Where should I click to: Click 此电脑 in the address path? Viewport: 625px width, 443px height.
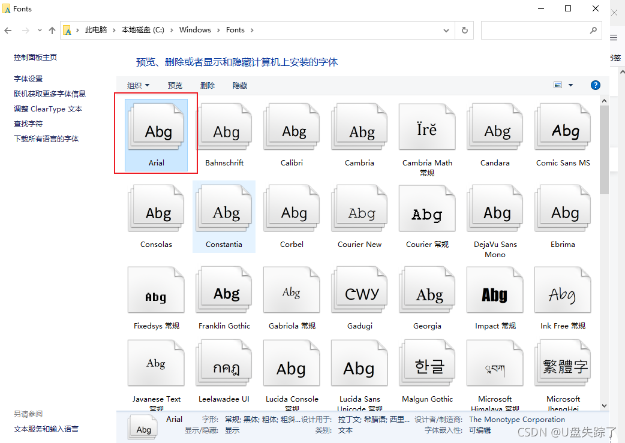pyautogui.click(x=96, y=30)
